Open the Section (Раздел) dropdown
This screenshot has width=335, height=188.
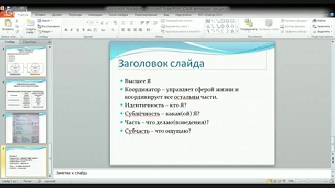45,31
